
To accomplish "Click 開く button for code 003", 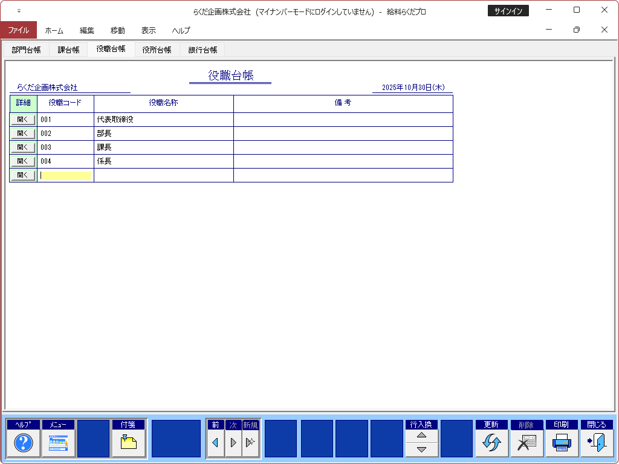I will pyautogui.click(x=23, y=147).
